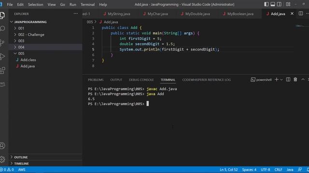Open the Run menu

(x=73, y=4)
